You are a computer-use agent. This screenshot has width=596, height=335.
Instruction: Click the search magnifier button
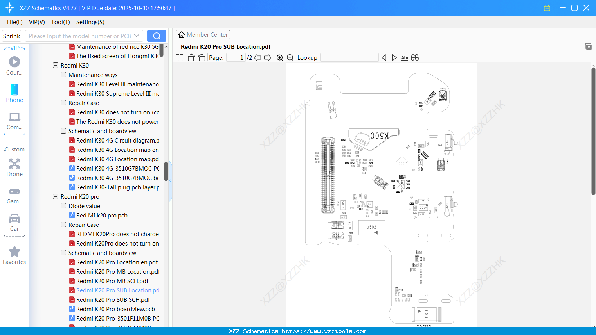click(157, 36)
